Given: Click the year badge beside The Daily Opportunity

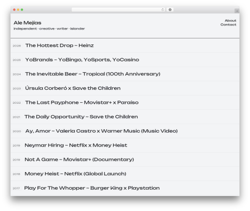Looking at the screenshot, I should click(x=16, y=117).
